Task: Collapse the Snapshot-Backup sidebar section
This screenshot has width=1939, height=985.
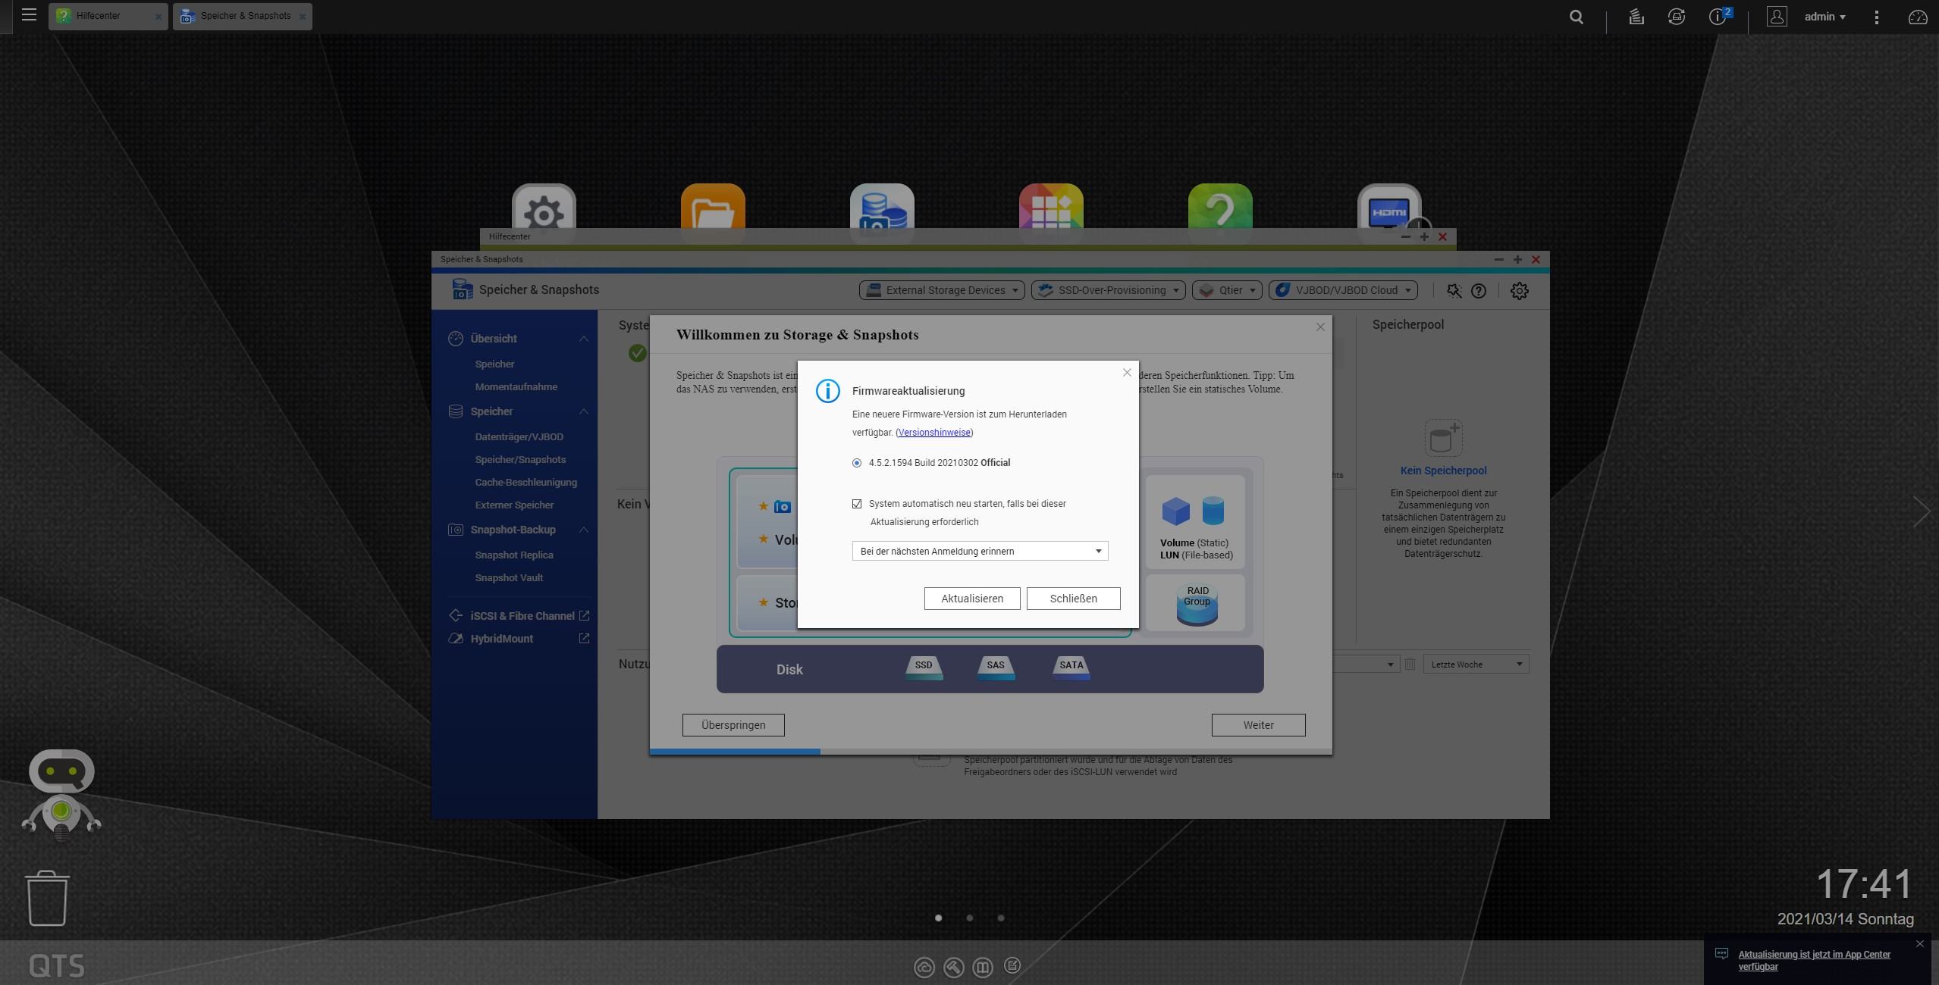Action: pos(583,530)
